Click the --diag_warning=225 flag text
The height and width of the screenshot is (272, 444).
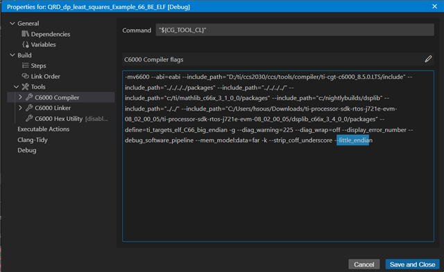coord(265,130)
